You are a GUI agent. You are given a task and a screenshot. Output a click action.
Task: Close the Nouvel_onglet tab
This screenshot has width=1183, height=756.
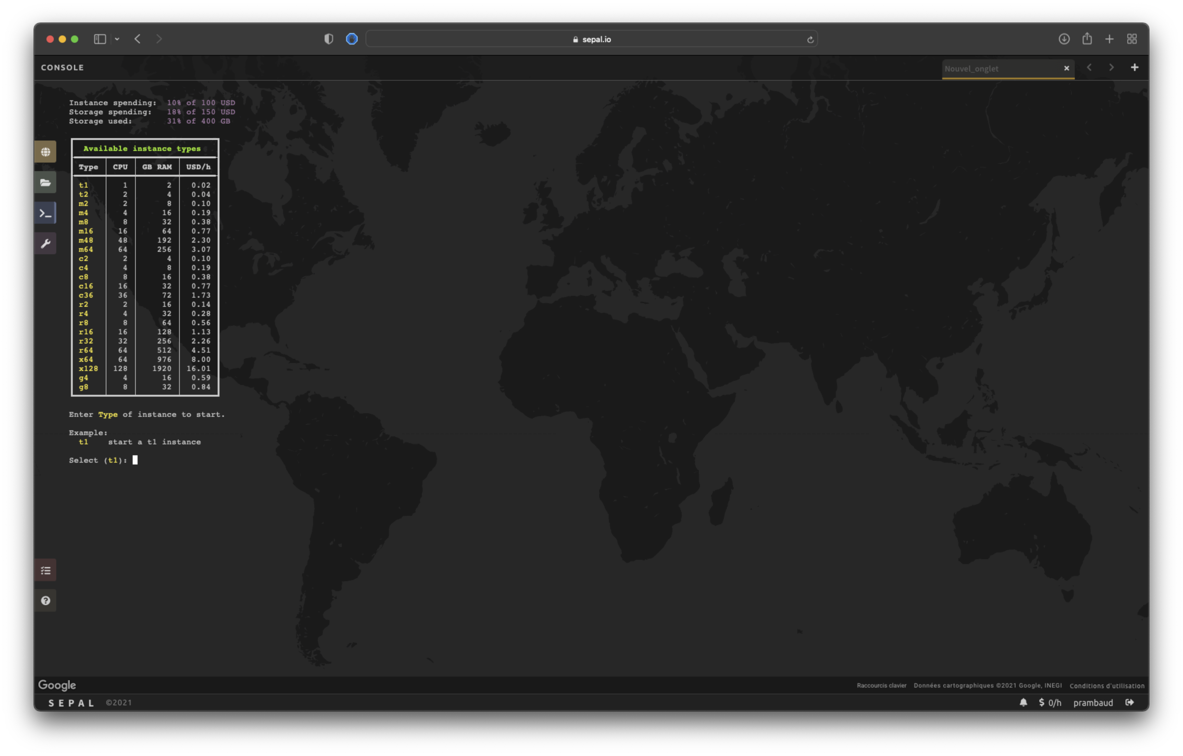coord(1066,68)
